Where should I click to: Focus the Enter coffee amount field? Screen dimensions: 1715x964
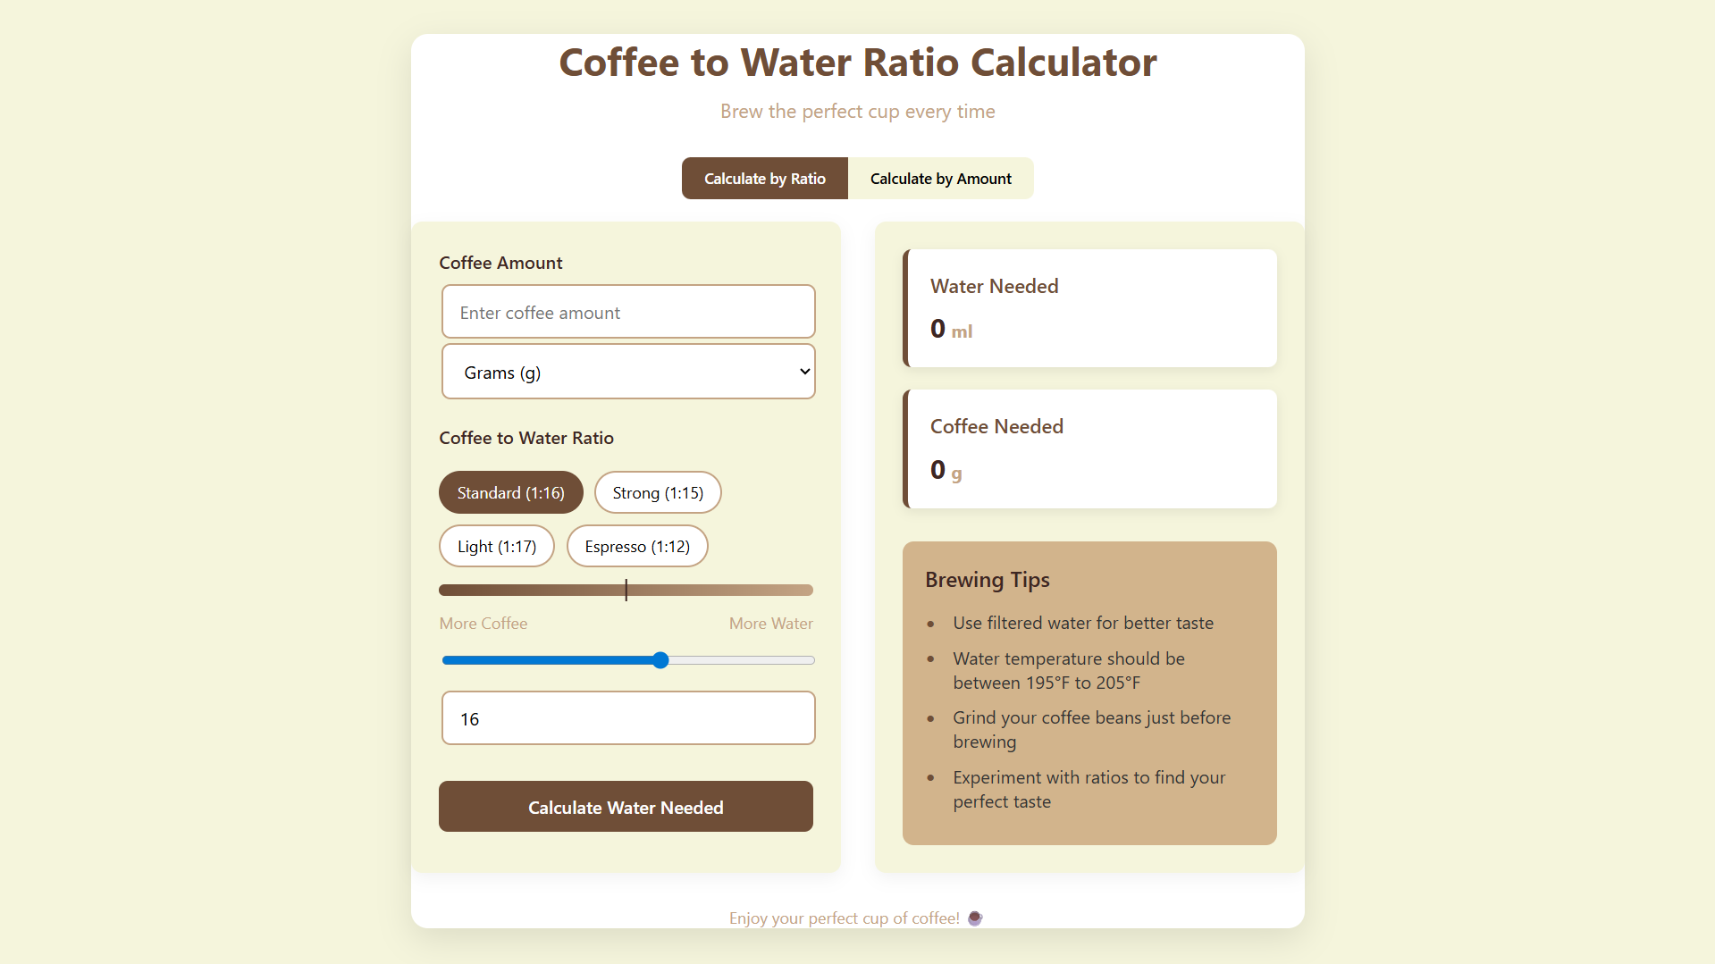[628, 312]
